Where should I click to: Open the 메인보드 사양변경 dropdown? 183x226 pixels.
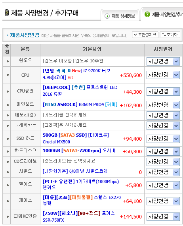(x=163, y=105)
